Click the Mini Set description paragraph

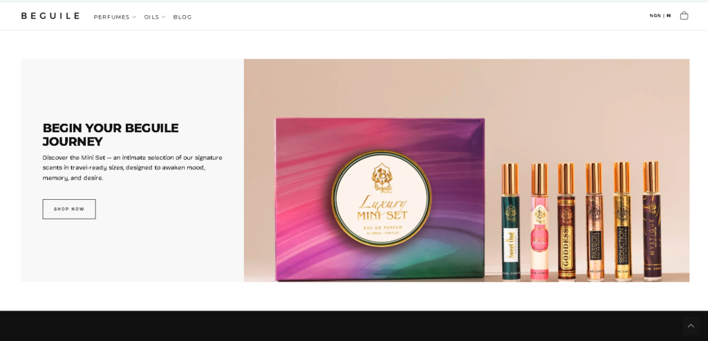coord(132,167)
